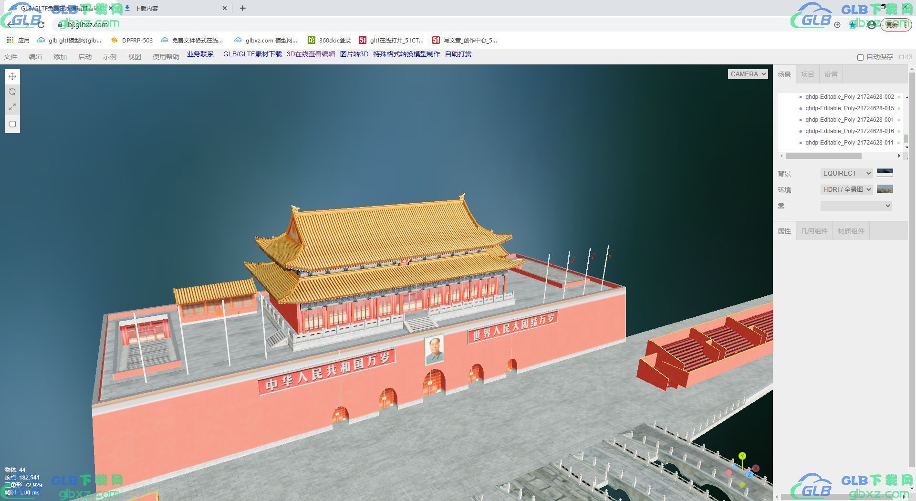
Task: Click the outliner scroll-left arrow
Action: click(781, 156)
